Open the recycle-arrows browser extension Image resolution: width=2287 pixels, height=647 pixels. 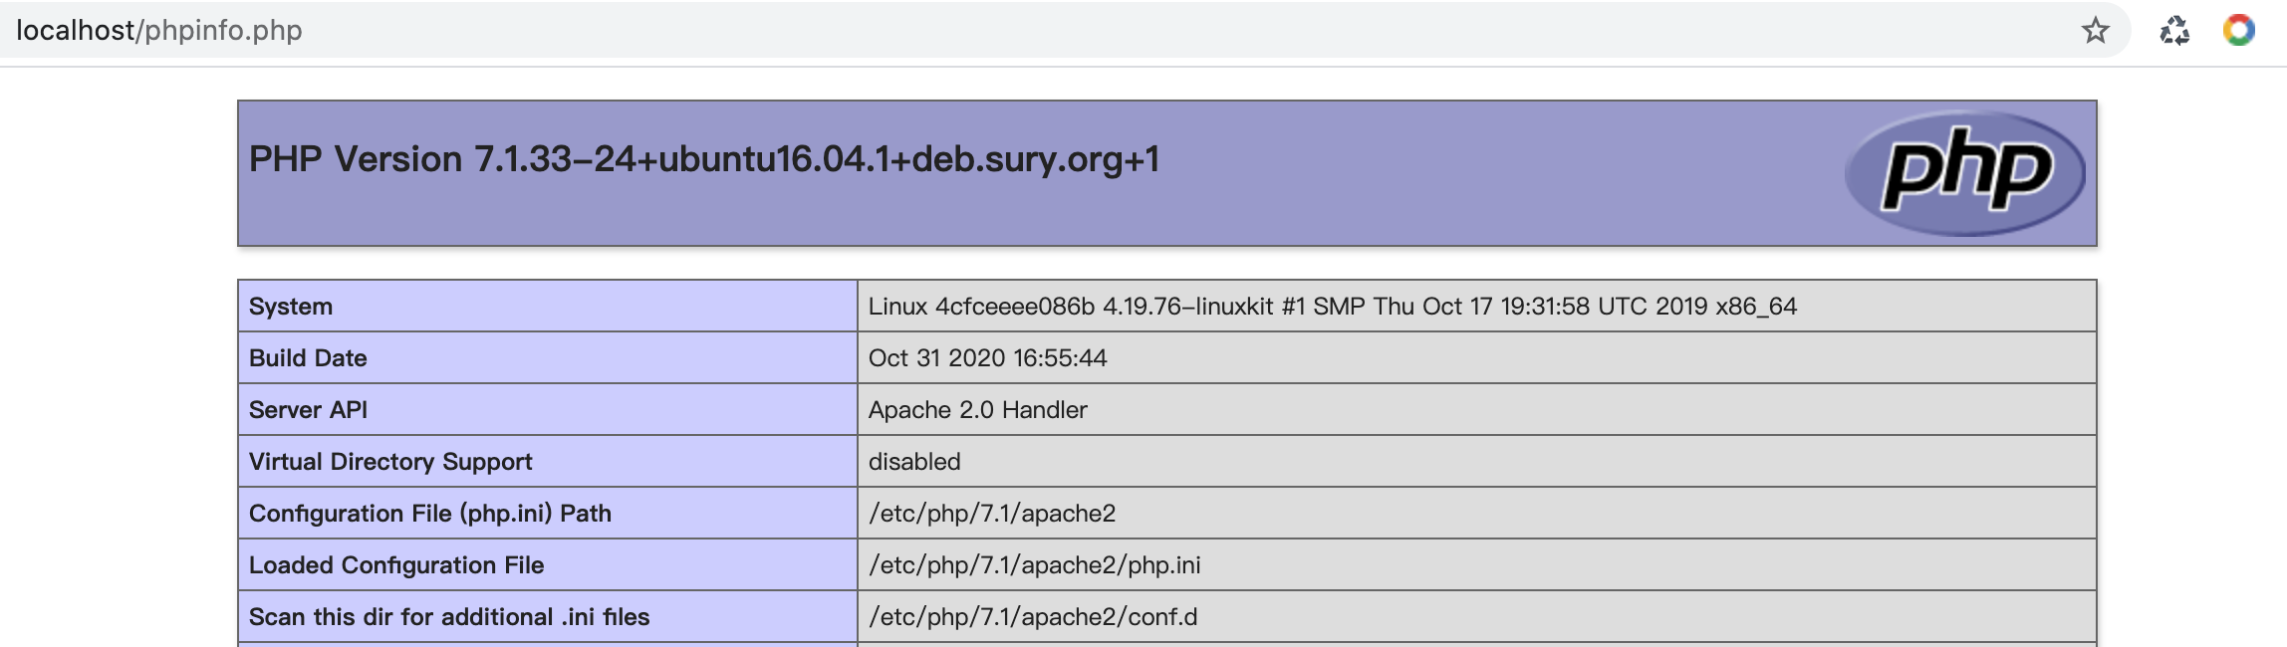pos(2174,31)
